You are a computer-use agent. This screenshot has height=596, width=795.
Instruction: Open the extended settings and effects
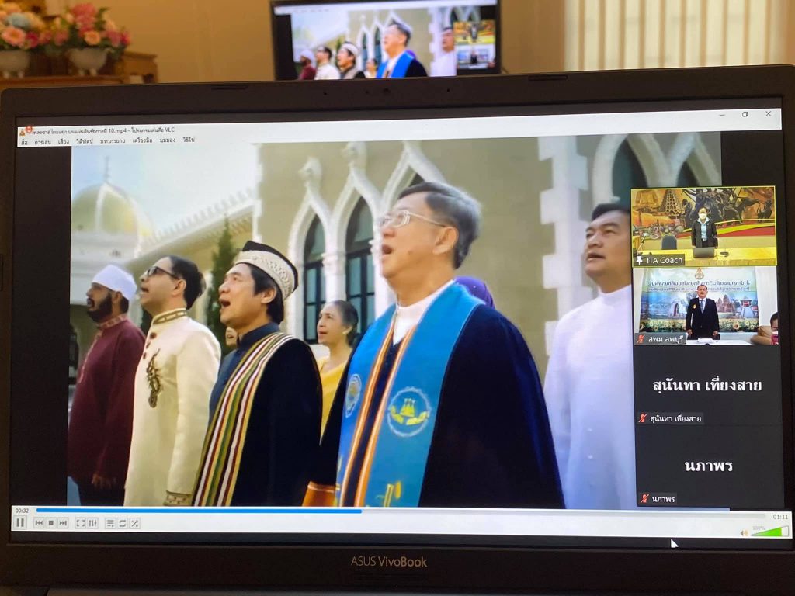(x=92, y=523)
